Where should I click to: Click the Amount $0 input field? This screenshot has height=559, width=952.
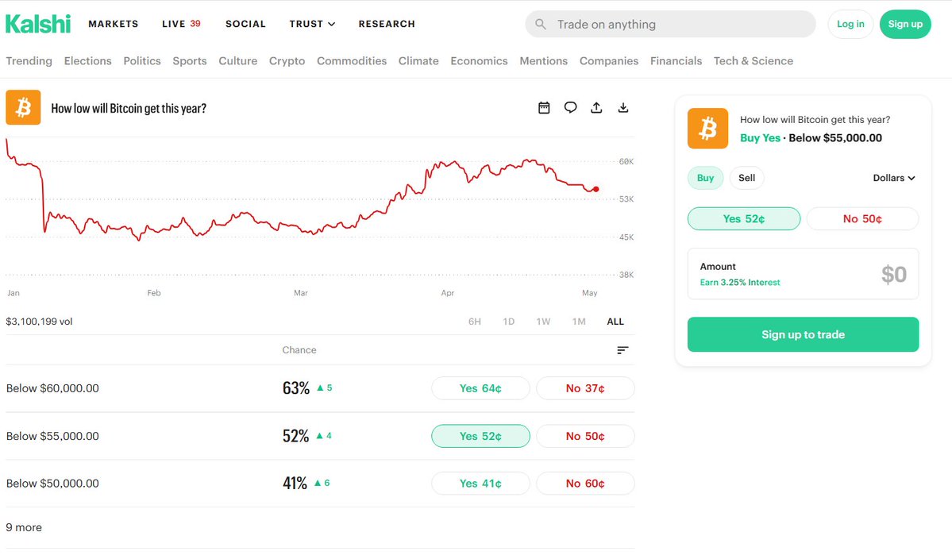[803, 274]
